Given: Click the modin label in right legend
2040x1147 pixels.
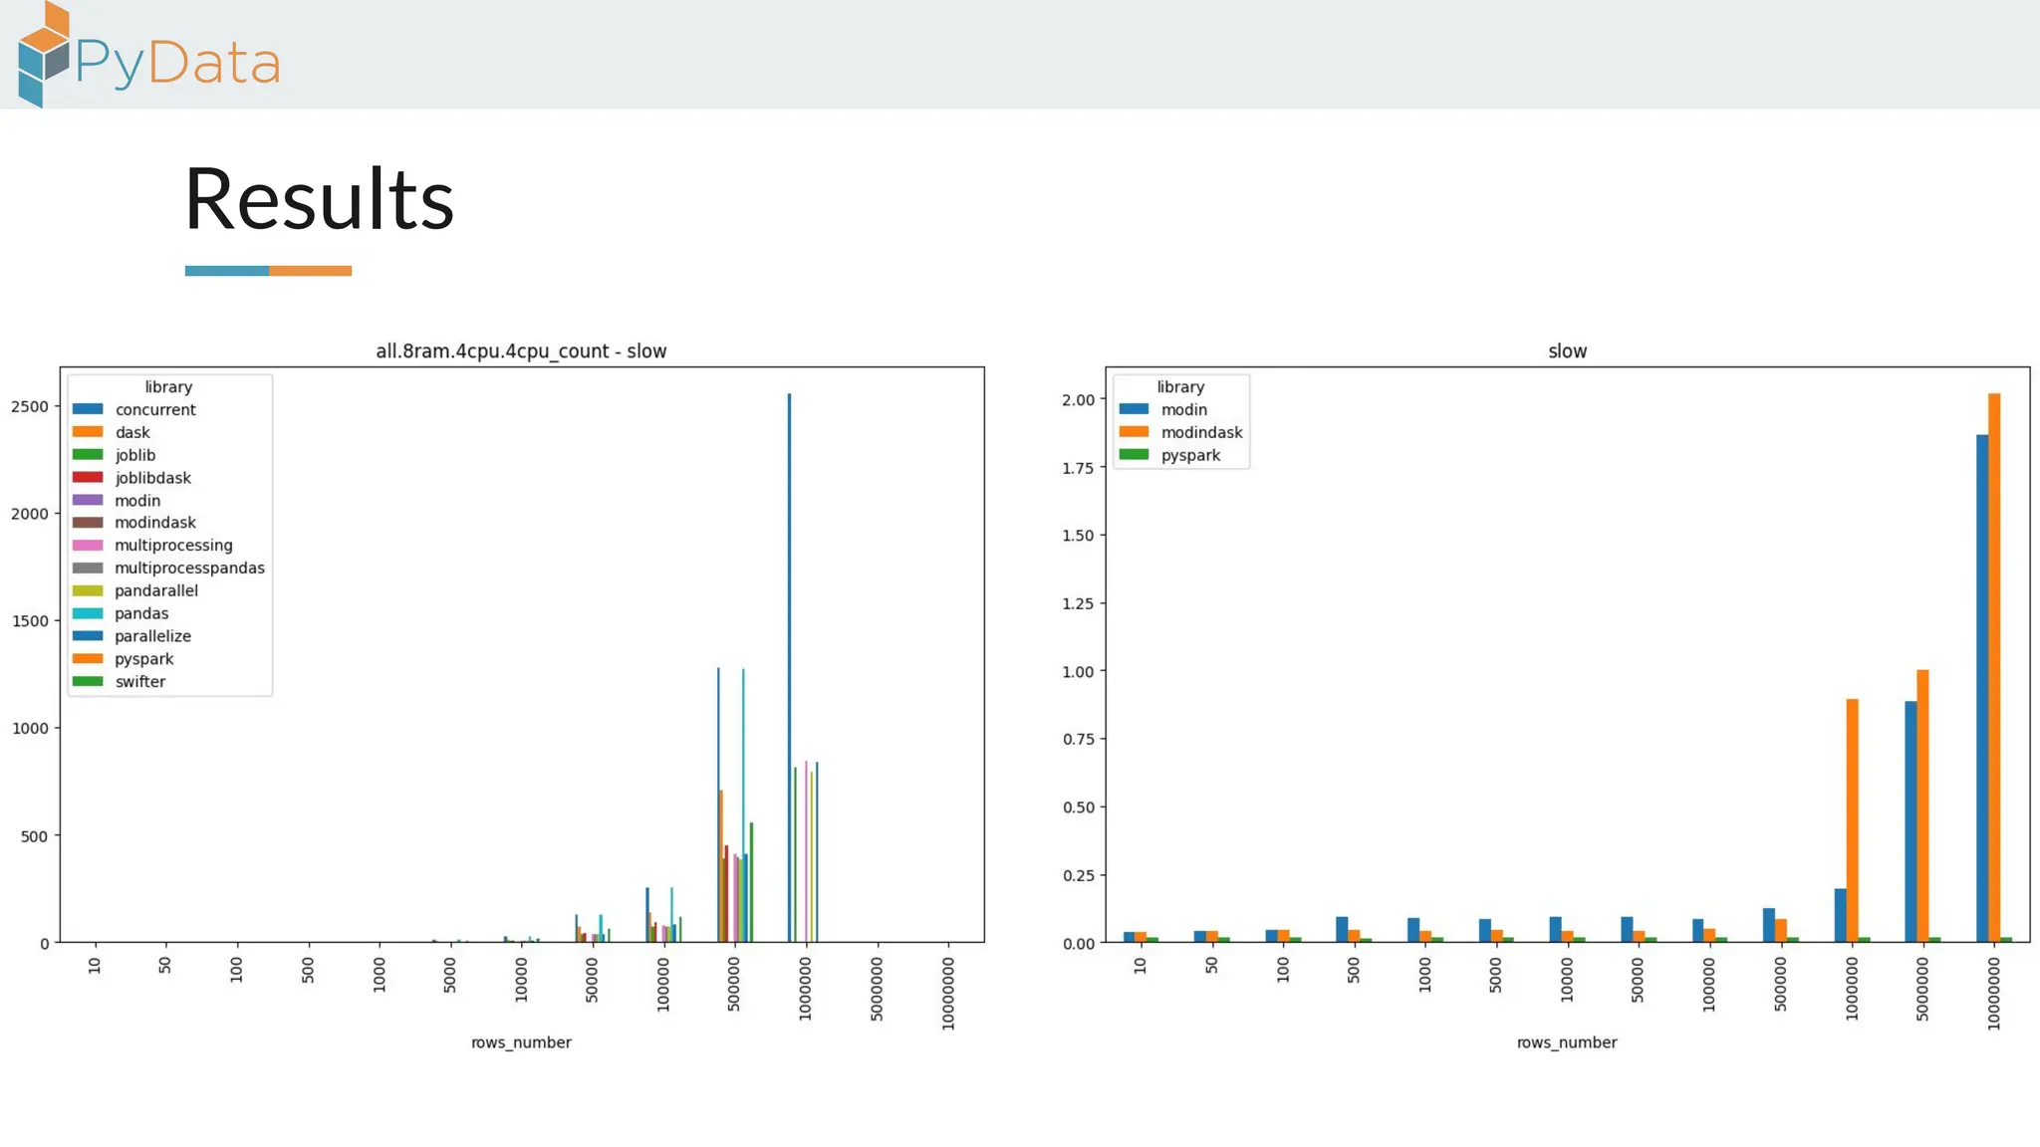Looking at the screenshot, I should point(1183,409).
